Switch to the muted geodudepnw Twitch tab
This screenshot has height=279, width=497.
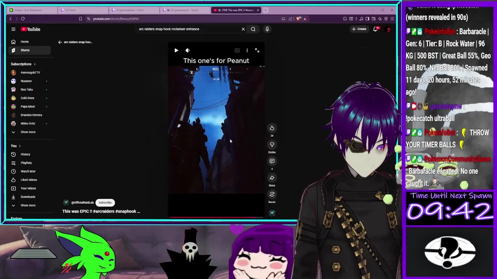(185, 10)
